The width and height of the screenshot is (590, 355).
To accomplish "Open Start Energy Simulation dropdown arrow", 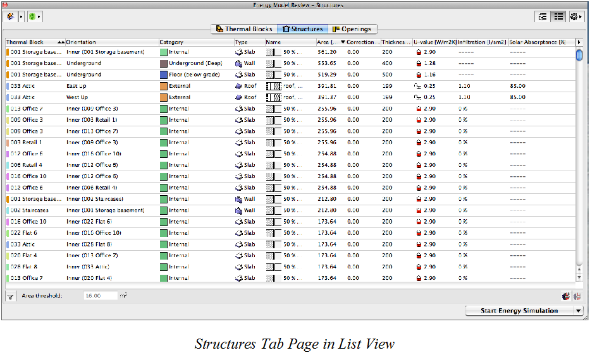I will click(579, 311).
